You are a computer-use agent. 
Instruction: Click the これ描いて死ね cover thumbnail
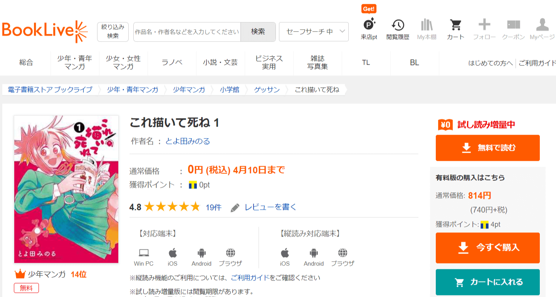point(66,189)
